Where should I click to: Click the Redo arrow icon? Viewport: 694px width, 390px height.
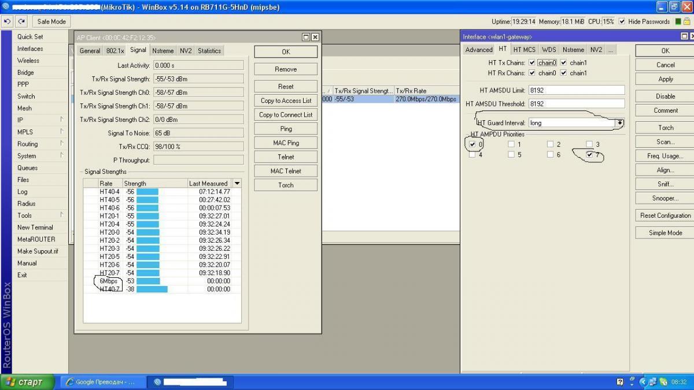(21, 21)
